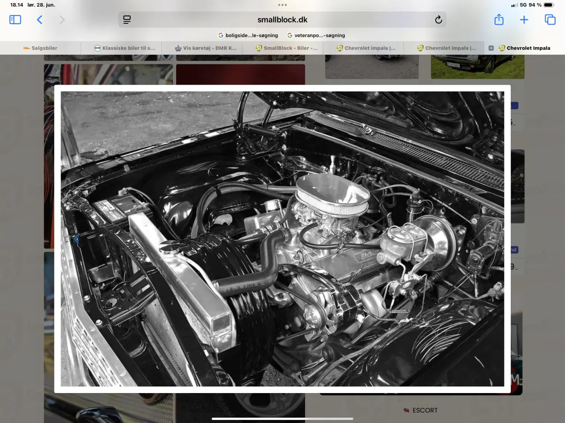
Task: Open the page settings menu in address bar
Action: pyautogui.click(x=127, y=19)
